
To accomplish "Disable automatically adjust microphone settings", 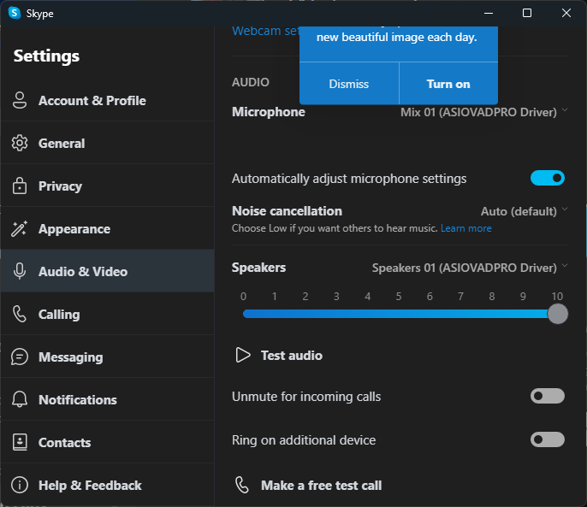I will click(x=548, y=178).
